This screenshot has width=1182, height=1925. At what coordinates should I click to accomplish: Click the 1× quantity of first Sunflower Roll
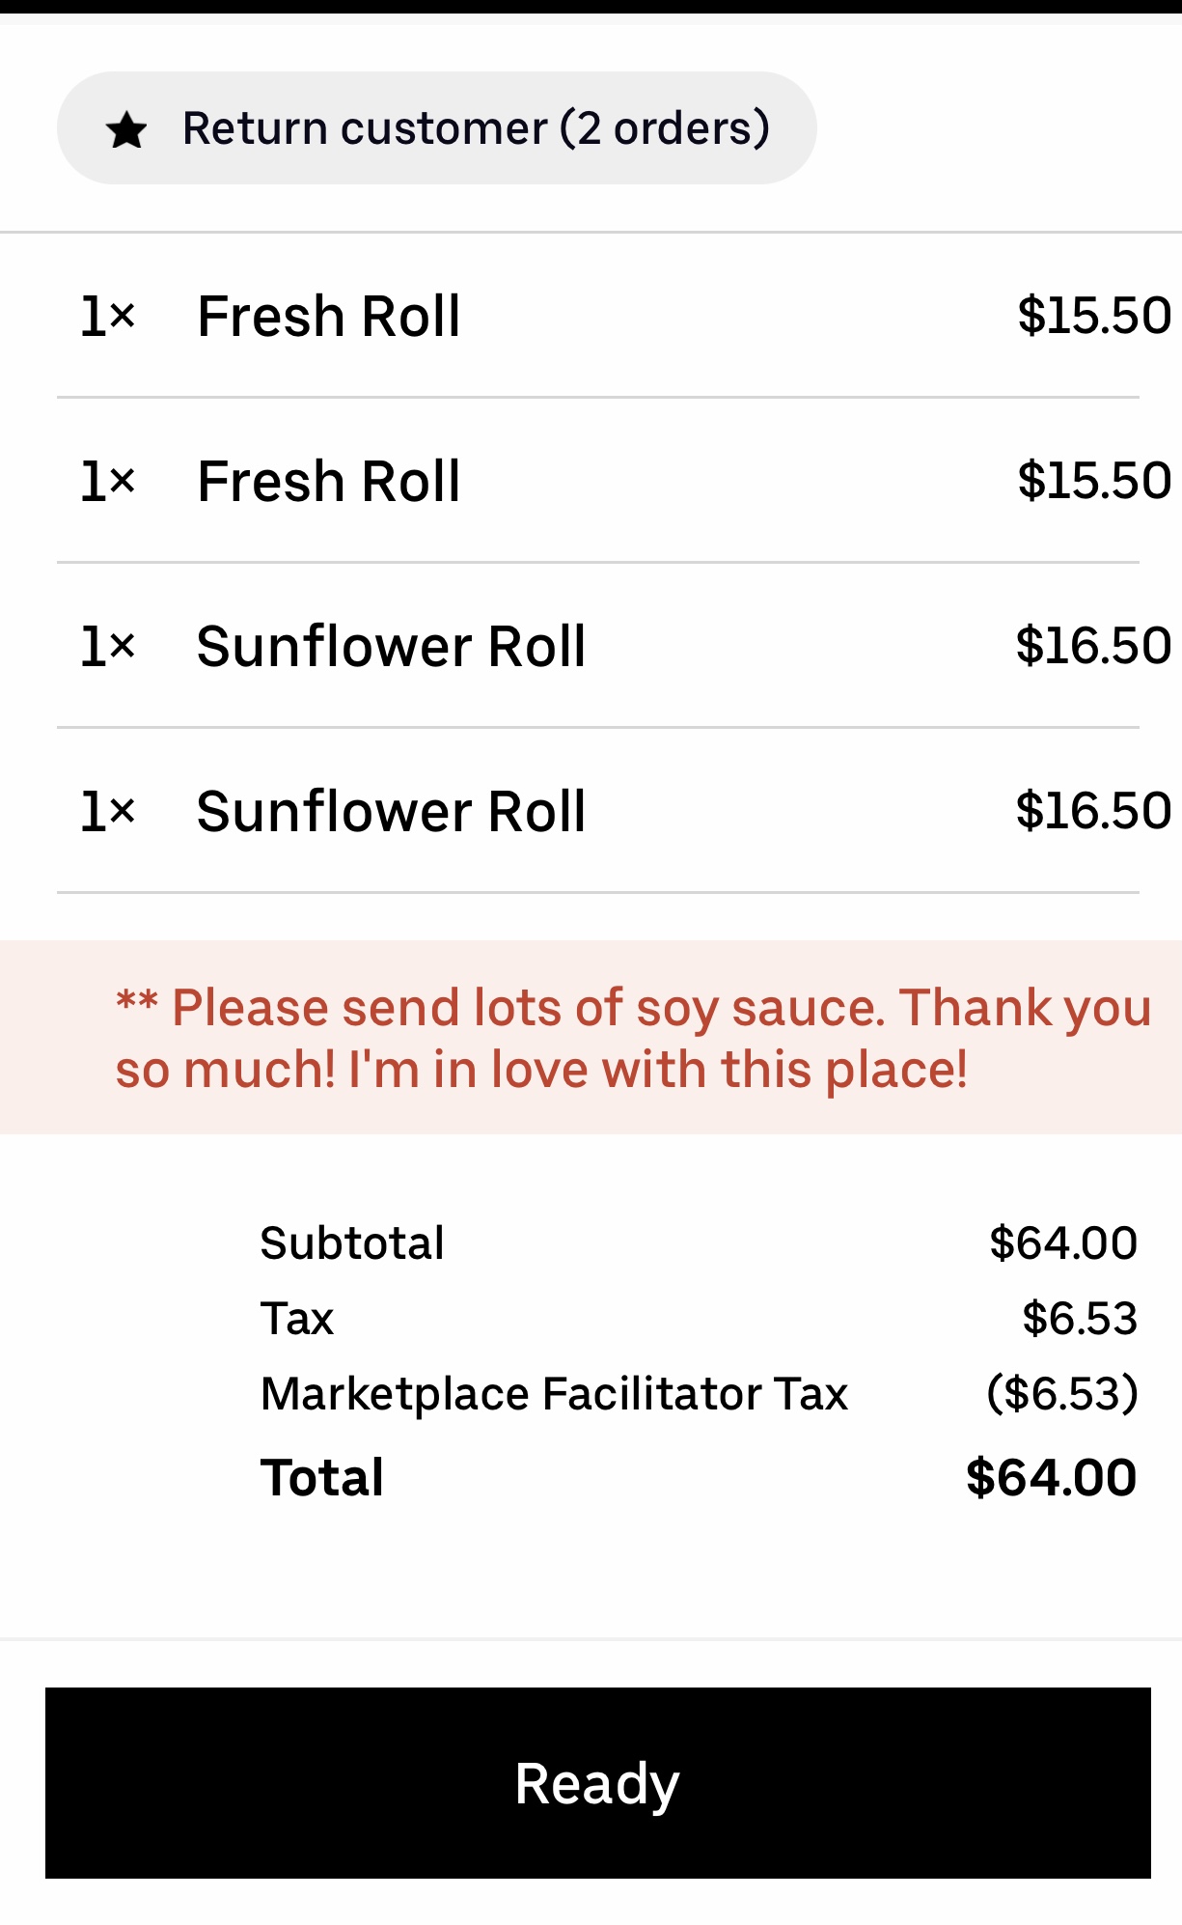pyautogui.click(x=107, y=647)
